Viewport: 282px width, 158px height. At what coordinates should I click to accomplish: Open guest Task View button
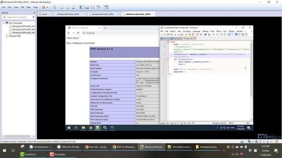[x=76, y=128]
